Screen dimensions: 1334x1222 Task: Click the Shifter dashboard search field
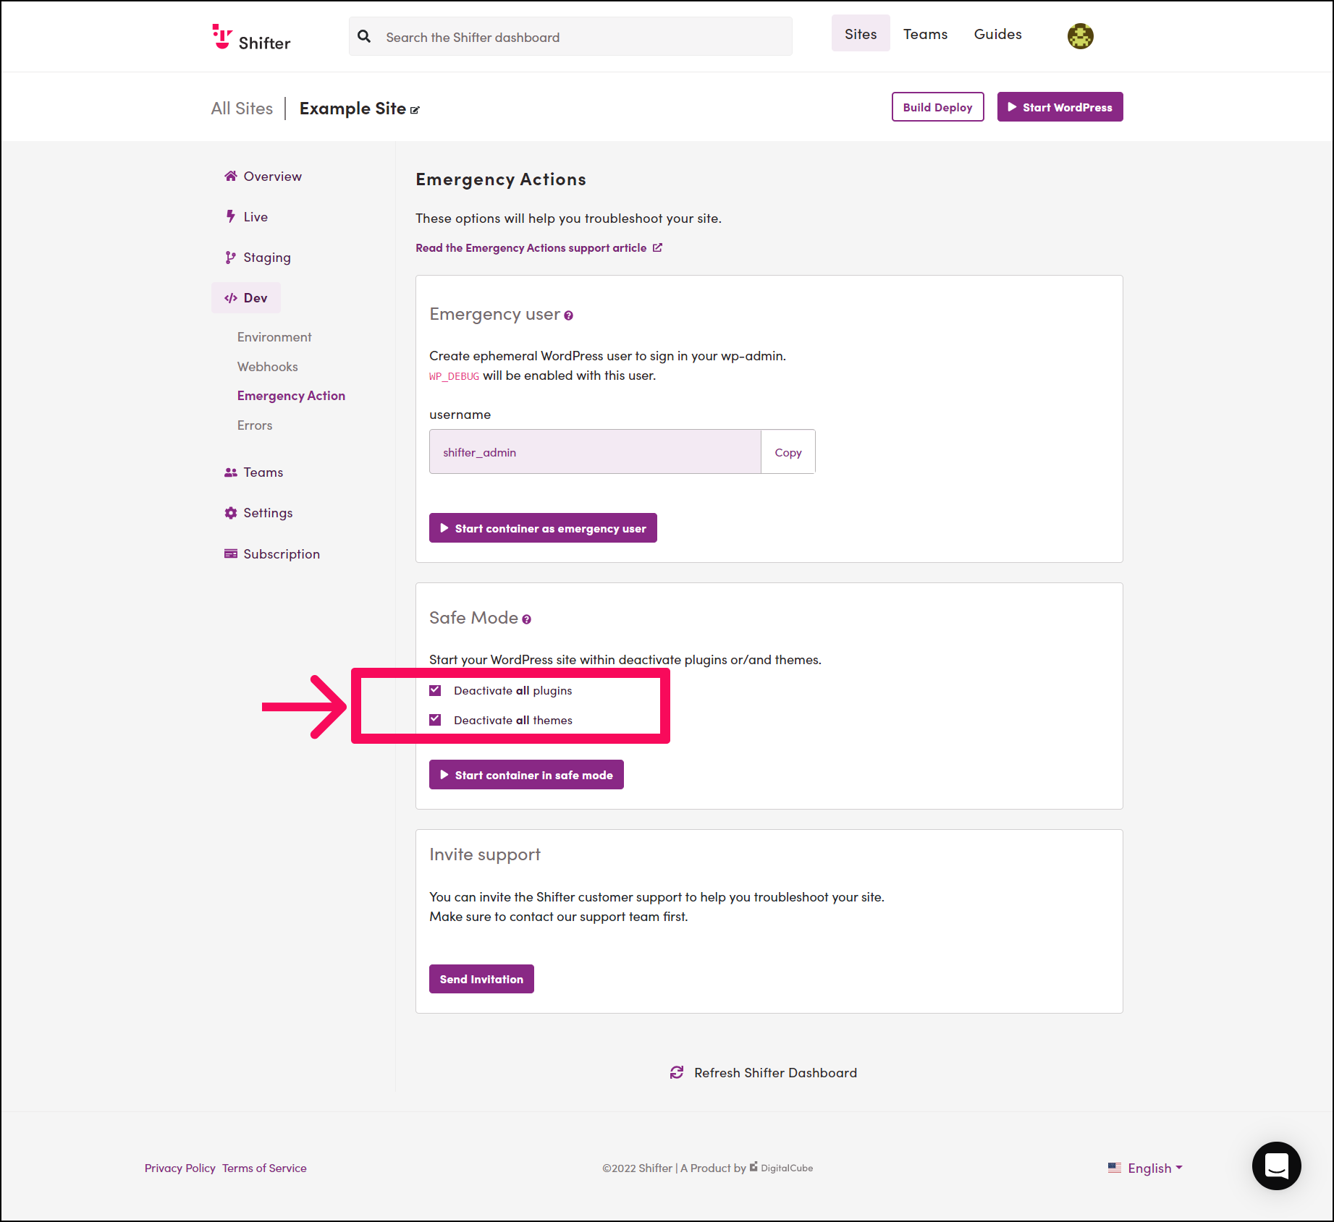(570, 36)
